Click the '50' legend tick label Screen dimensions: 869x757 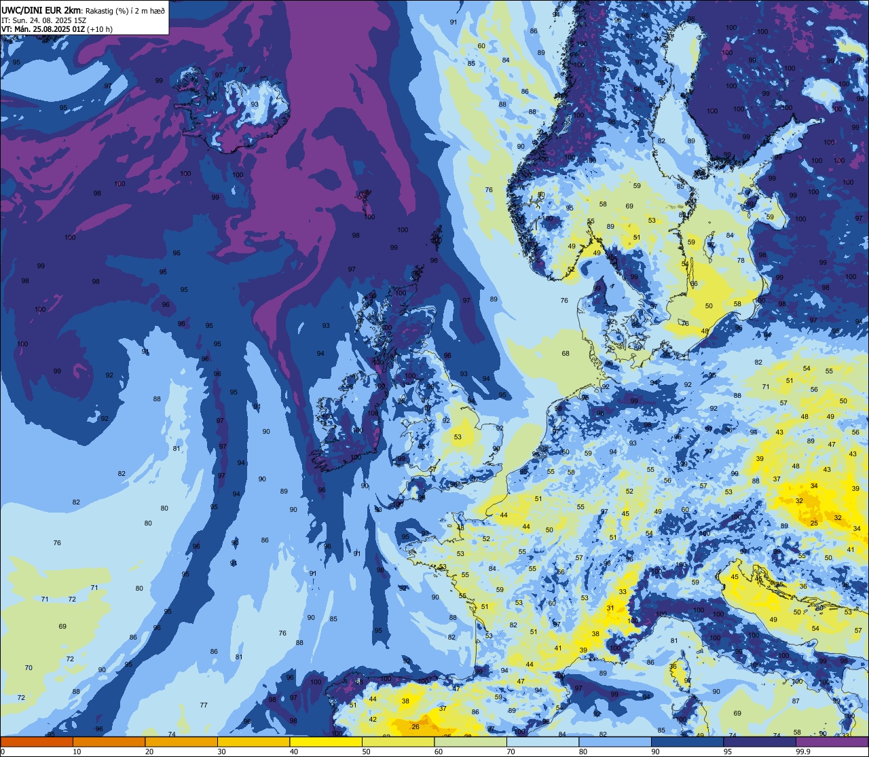click(366, 752)
